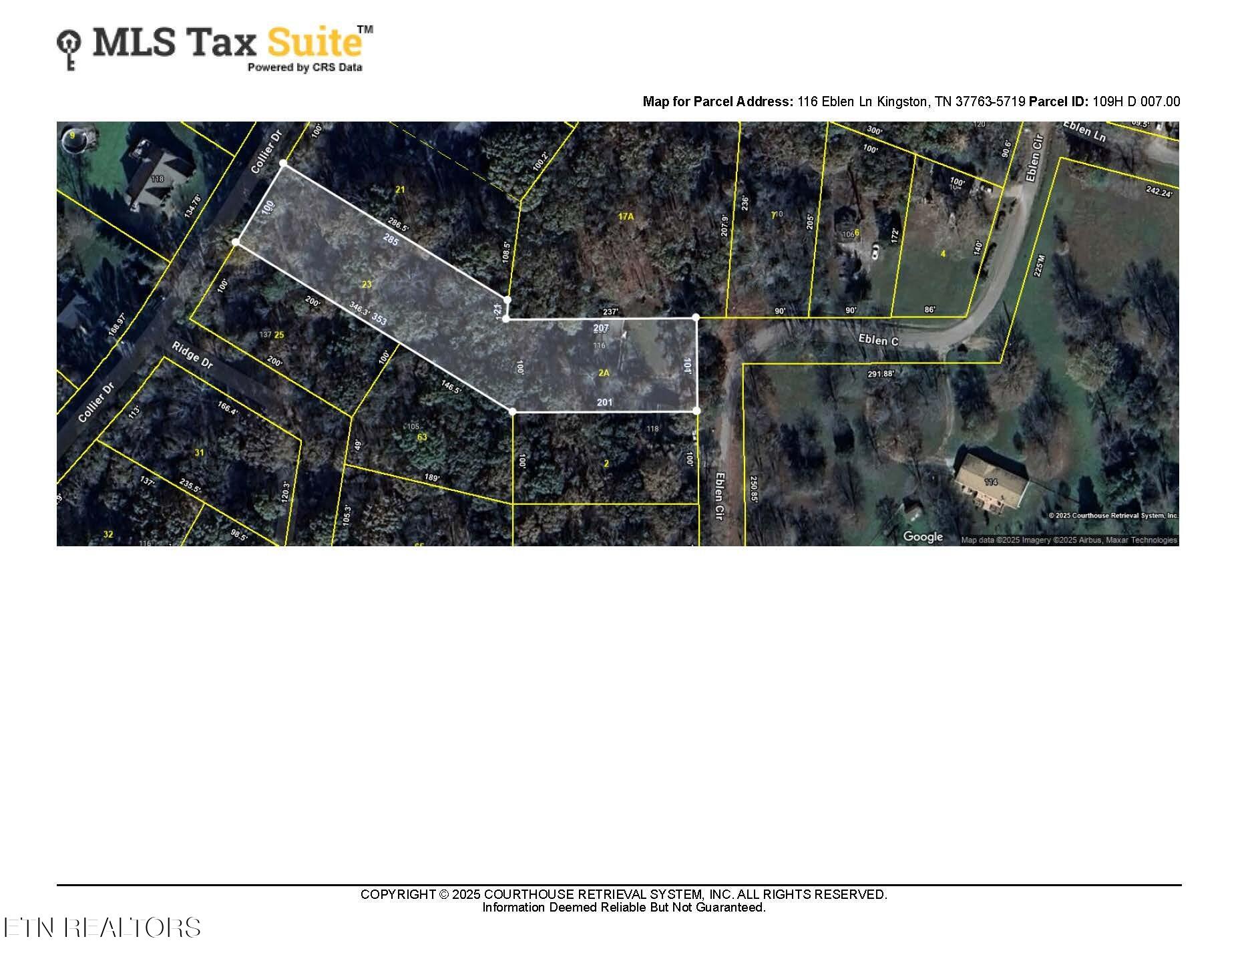Click the ETN REALTORS watermark

[x=102, y=928]
